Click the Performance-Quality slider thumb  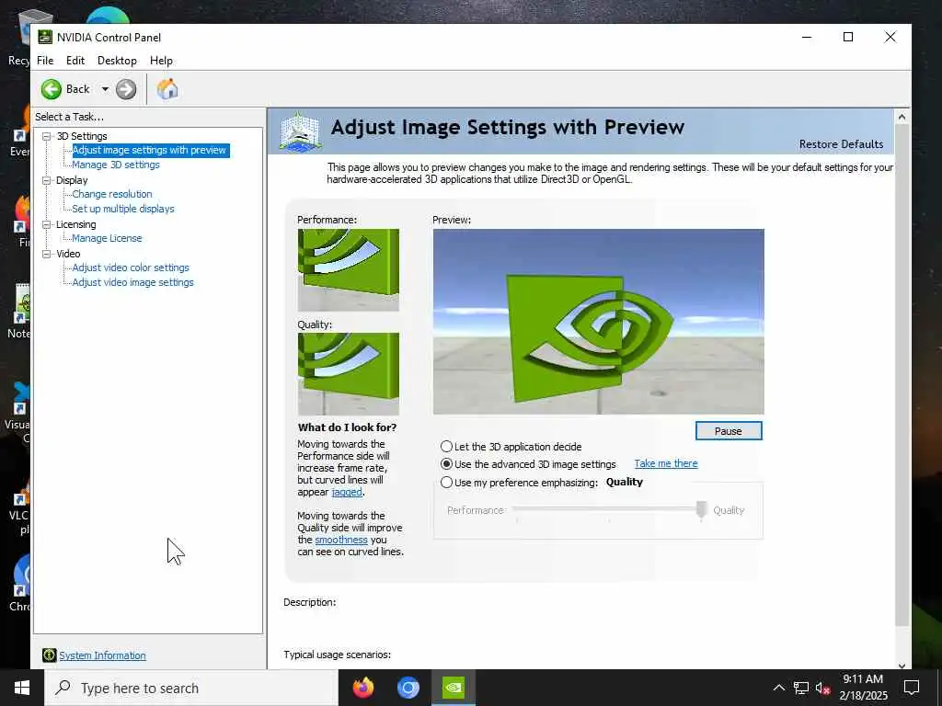(x=701, y=509)
